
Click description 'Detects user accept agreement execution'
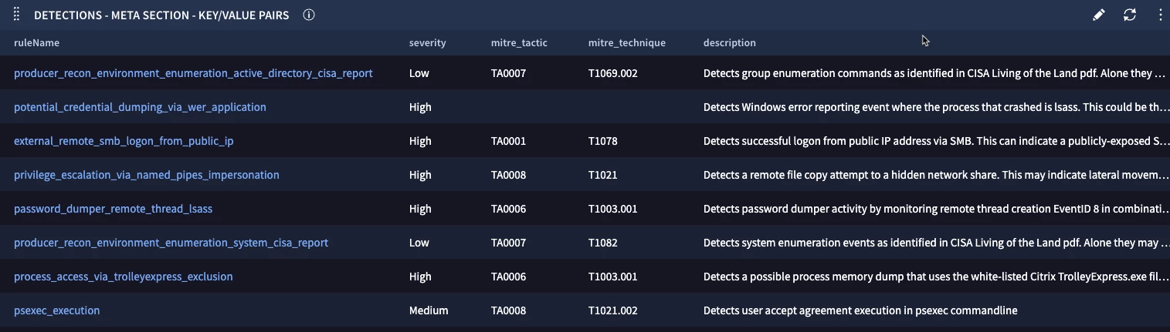click(x=860, y=311)
